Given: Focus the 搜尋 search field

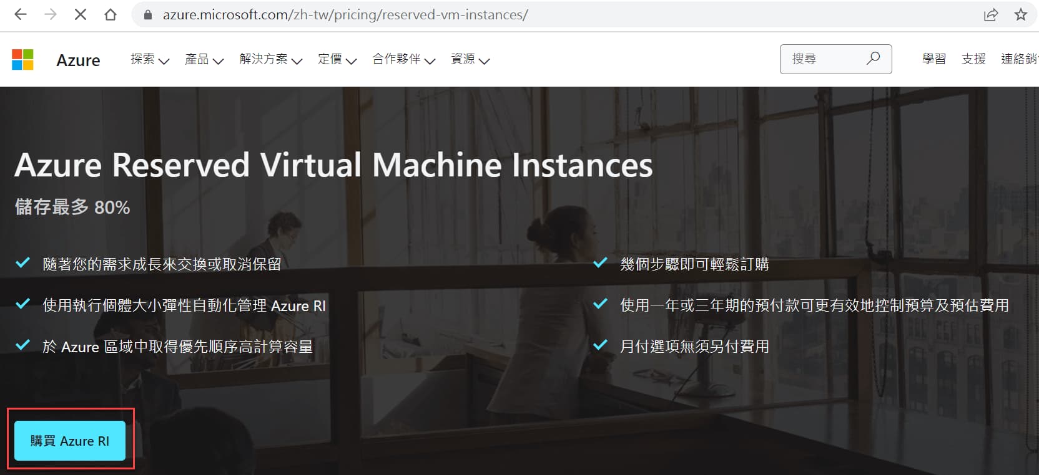Looking at the screenshot, I should (835, 59).
